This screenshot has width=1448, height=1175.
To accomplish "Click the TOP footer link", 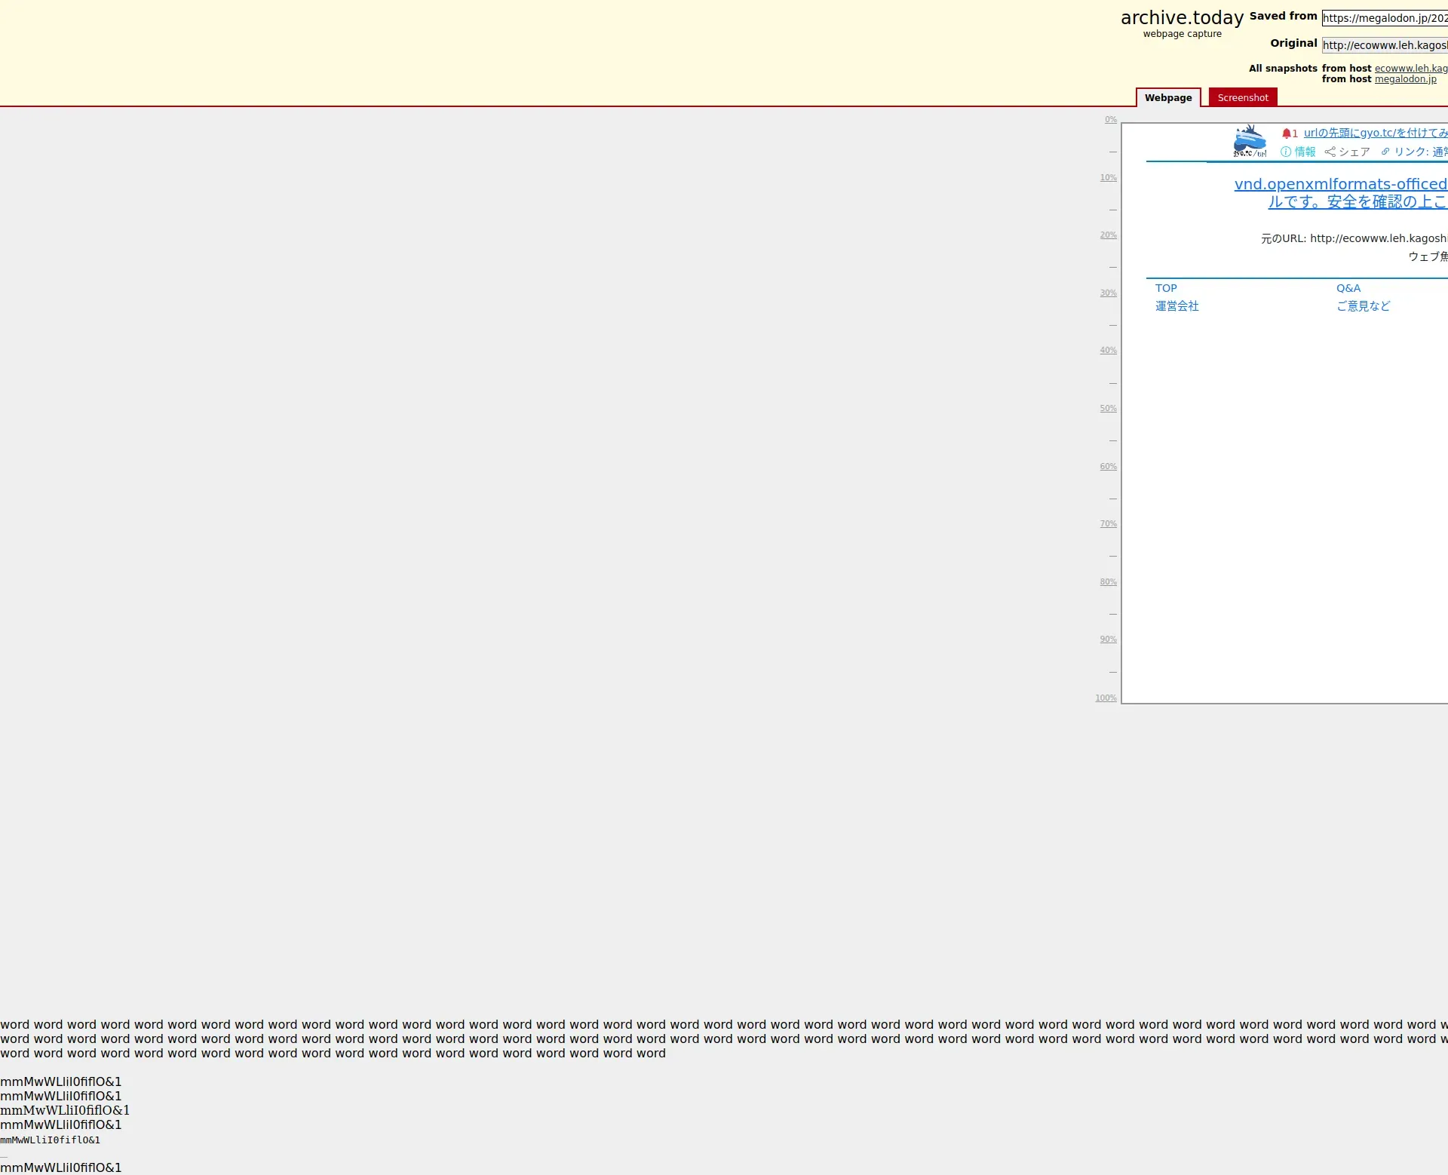I will (1166, 288).
